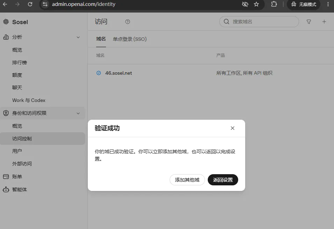The image size is (334, 229).
Task: Open the 聊天 sidebar item
Action: point(17,88)
